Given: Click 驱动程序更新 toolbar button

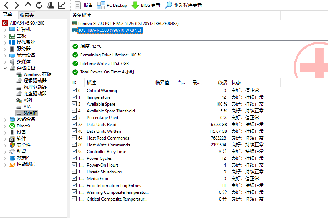Looking at the screenshot, I should pos(183,5).
